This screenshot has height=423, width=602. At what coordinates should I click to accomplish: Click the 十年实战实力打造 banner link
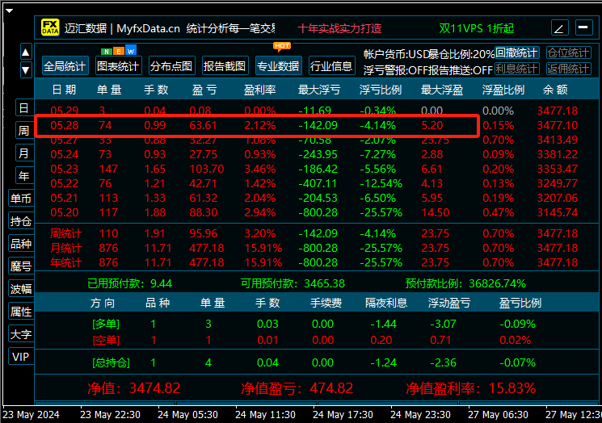[x=339, y=28]
